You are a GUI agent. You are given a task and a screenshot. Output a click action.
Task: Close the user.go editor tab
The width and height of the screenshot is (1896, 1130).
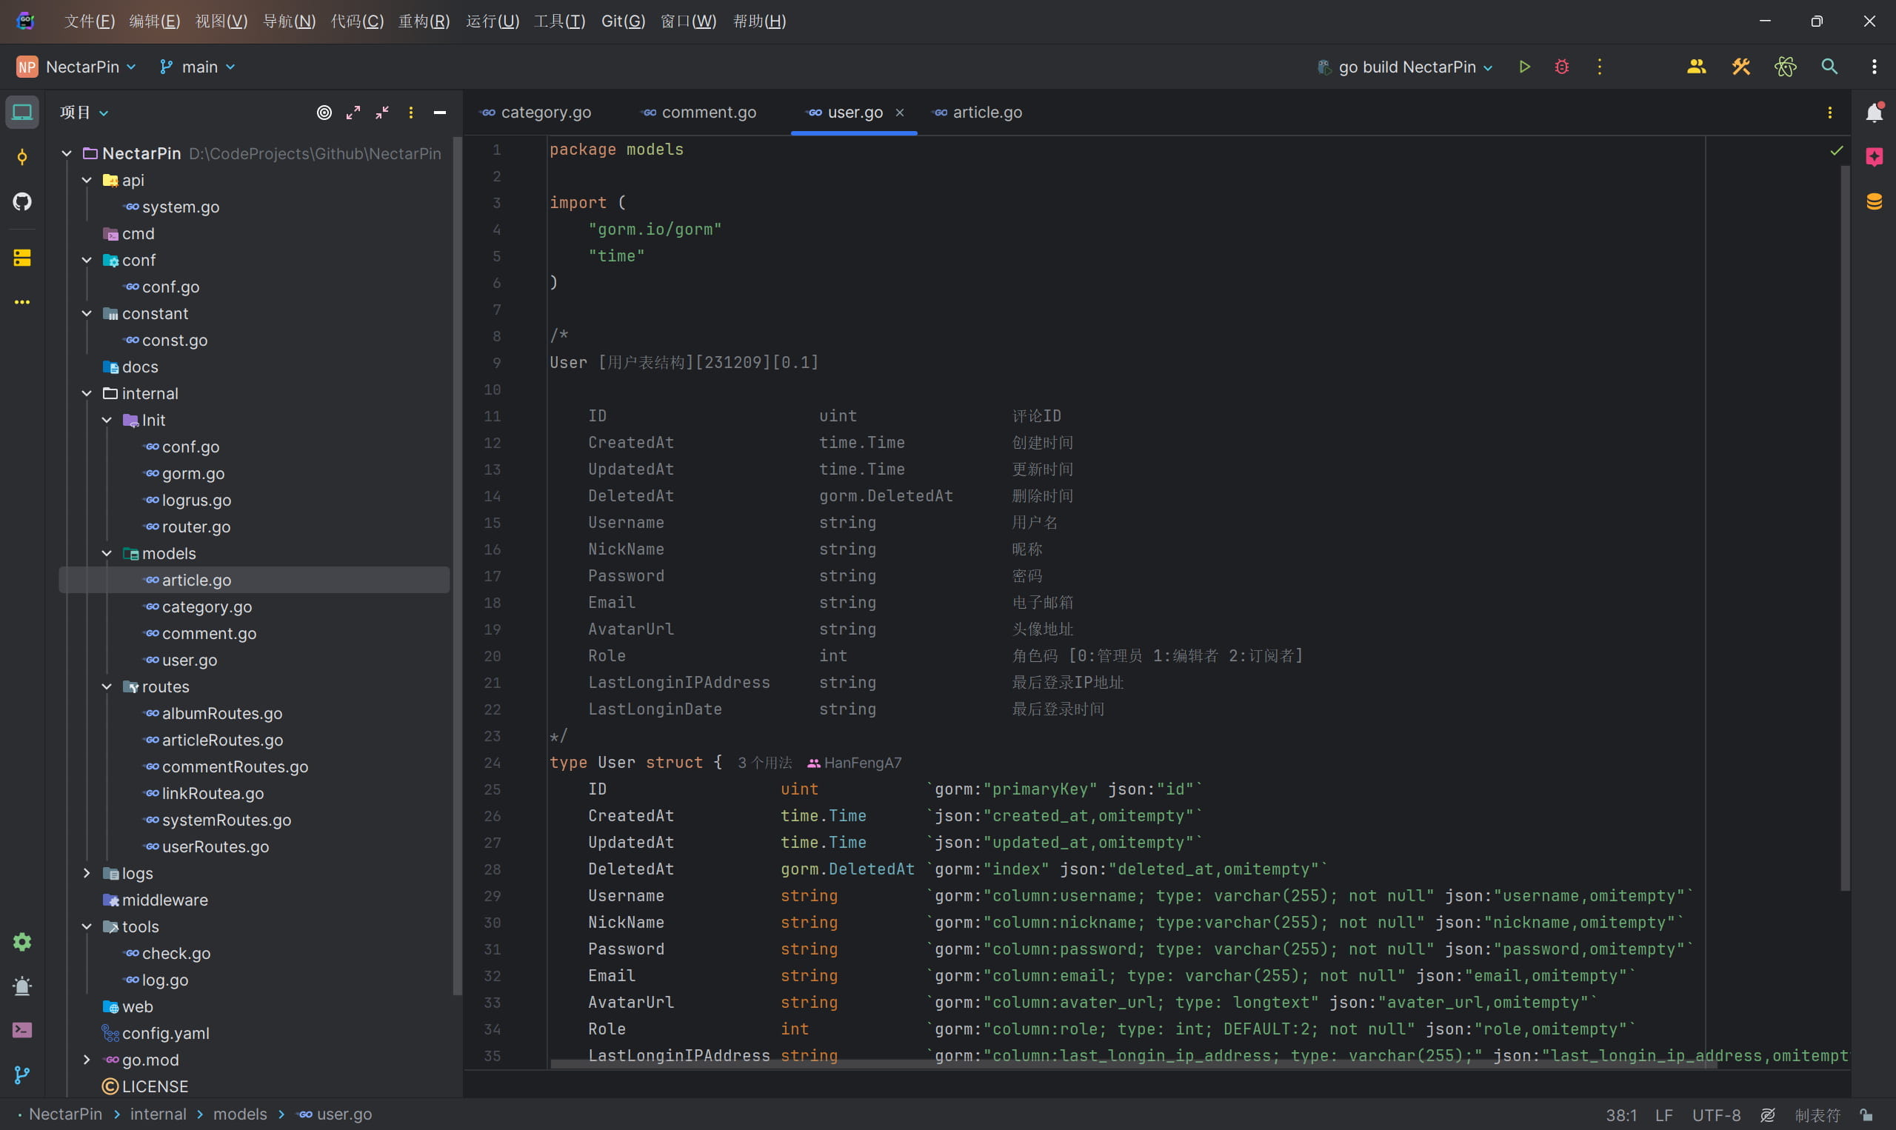tap(901, 112)
